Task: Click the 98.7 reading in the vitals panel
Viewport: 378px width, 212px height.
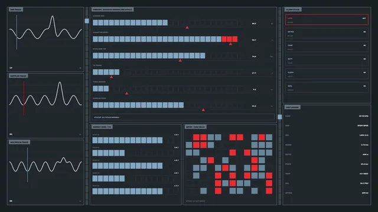Action: pyautogui.click(x=254, y=40)
